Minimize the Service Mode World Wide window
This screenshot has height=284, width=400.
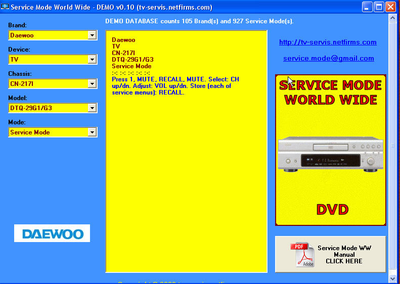367,7
